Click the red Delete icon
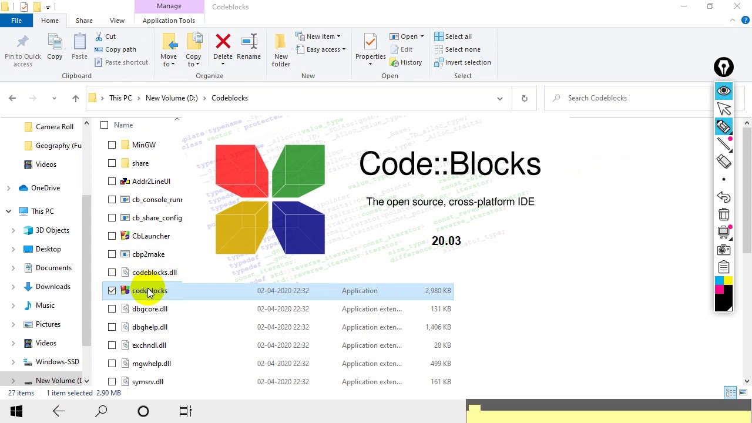Screen dimensions: 752x423 click(223, 42)
